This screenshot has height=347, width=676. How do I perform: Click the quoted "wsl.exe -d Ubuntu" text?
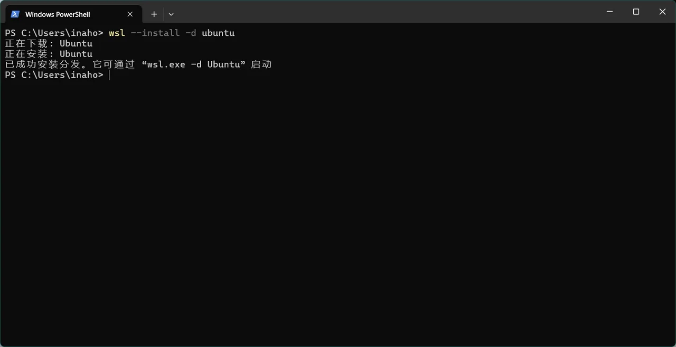194,64
